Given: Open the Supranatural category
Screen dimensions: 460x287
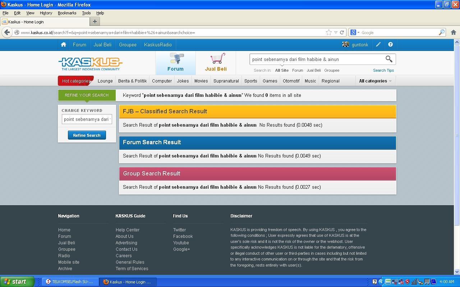Looking at the screenshot, I should [x=226, y=81].
